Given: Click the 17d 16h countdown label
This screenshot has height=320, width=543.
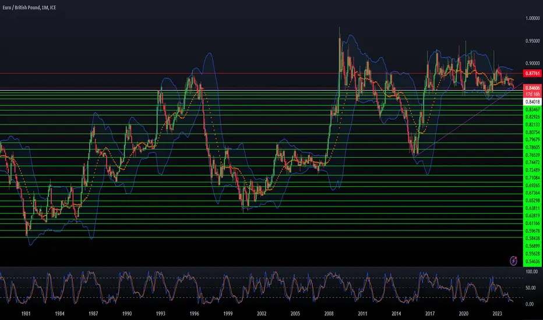Looking at the screenshot, I should 533,94.
